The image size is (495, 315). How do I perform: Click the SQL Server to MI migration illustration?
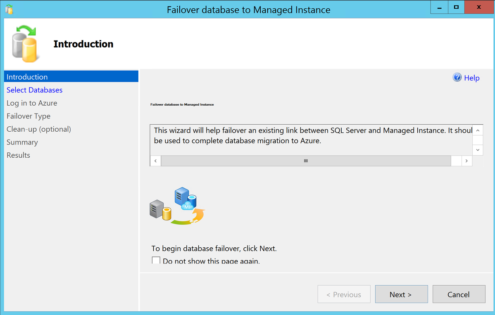click(x=177, y=206)
